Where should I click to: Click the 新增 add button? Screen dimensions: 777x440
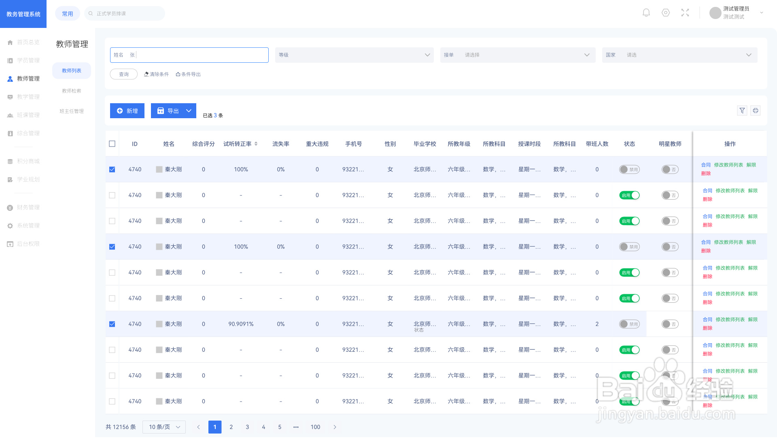(127, 111)
